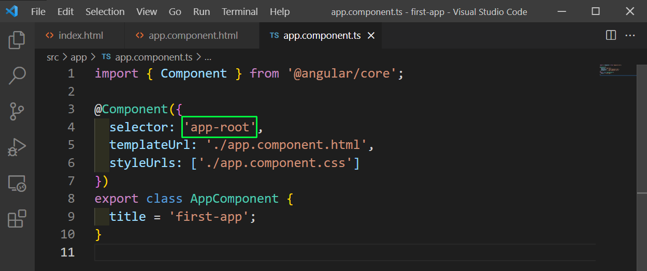This screenshot has width=647, height=271.
Task: Open the Explorer view in activity bar
Action: point(17,40)
